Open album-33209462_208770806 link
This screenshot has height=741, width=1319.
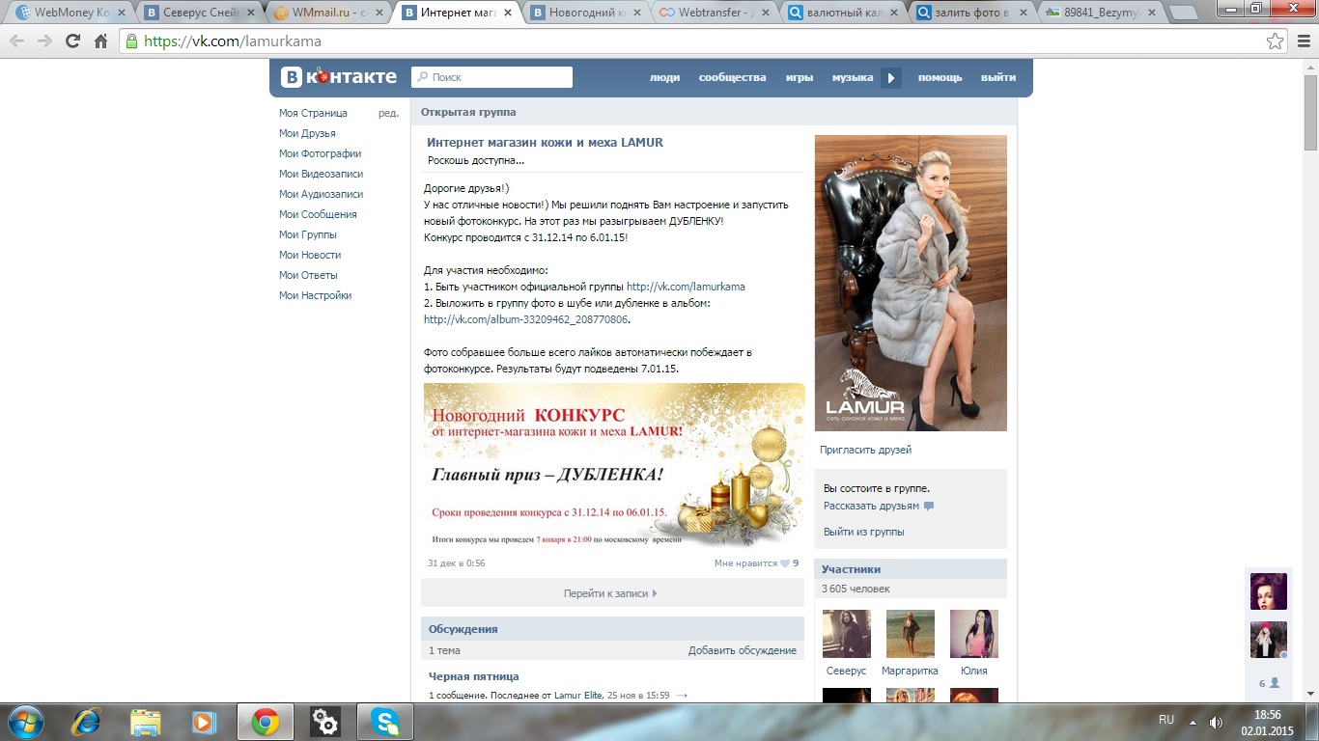coord(526,319)
